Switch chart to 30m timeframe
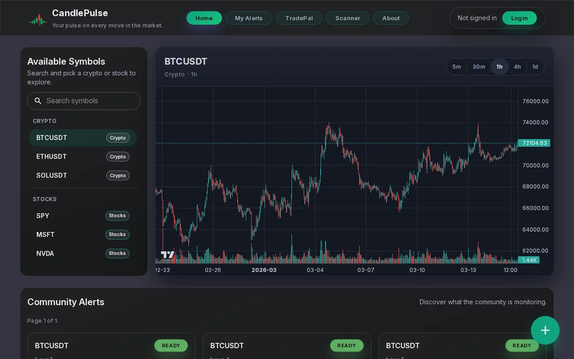 (x=479, y=66)
